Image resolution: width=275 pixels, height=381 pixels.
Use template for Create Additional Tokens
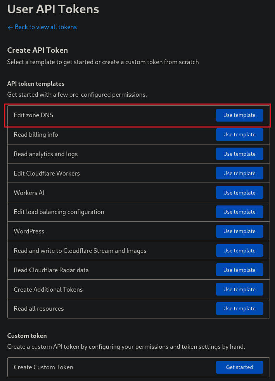(x=240, y=289)
